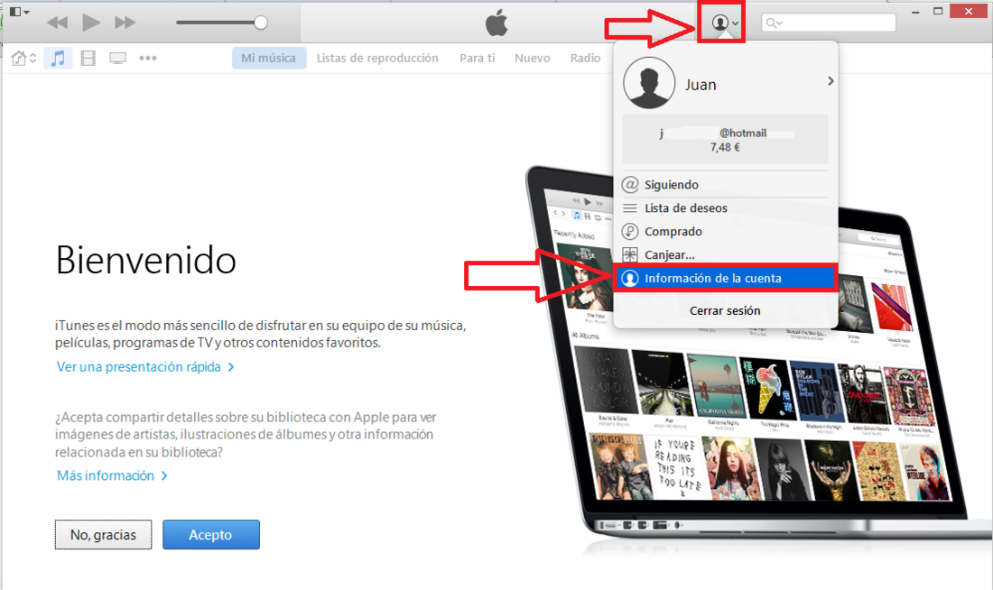Click the gift icon beside Canjear
This screenshot has height=590, width=993.
tap(630, 255)
